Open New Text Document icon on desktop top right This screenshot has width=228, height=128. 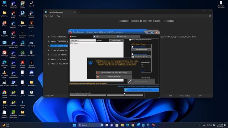(221, 5)
